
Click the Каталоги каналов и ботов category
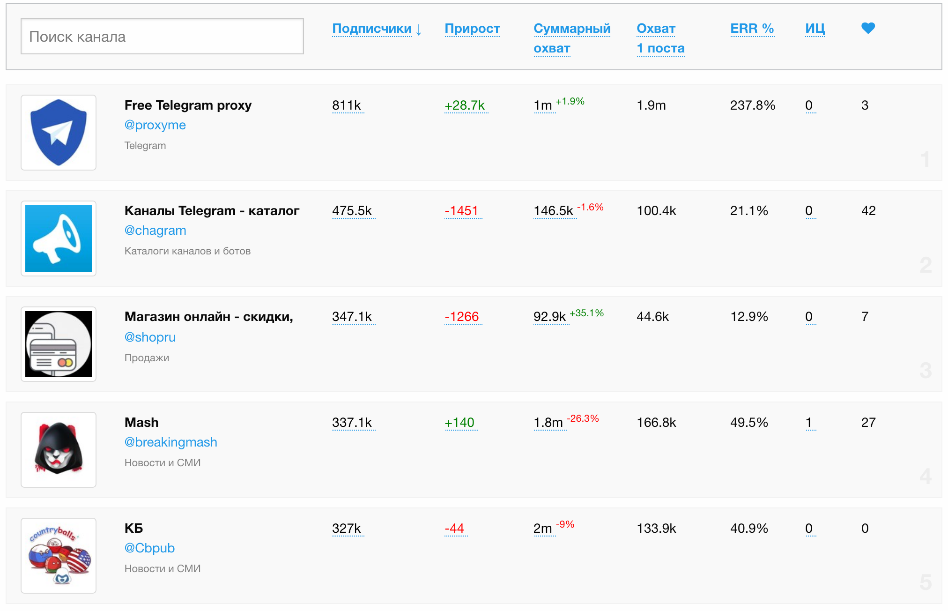tap(187, 251)
